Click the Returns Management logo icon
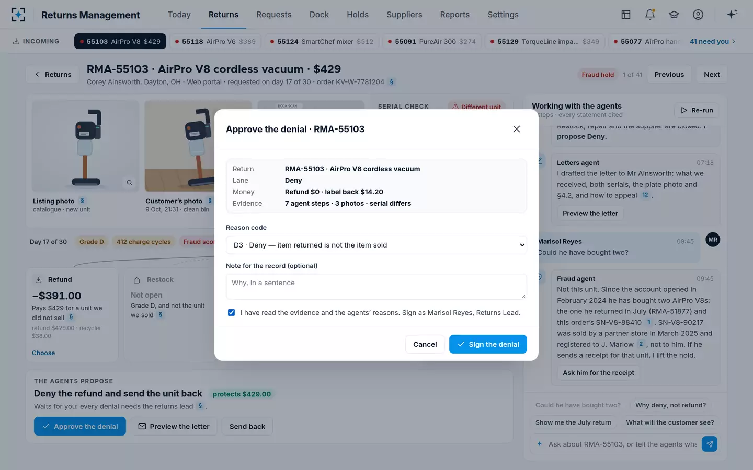Image resolution: width=753 pixels, height=470 pixels. (x=18, y=15)
